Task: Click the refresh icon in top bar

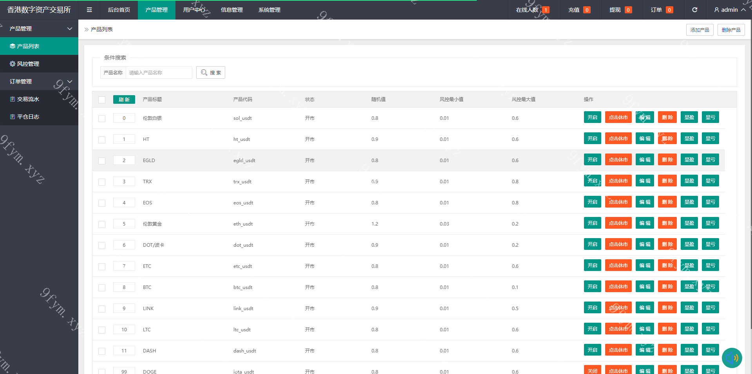Action: coord(694,10)
